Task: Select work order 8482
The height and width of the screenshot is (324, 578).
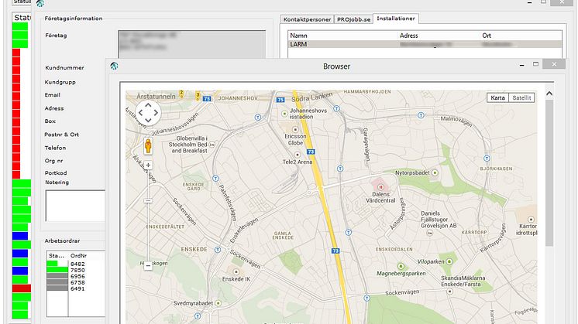Action: tap(77, 264)
